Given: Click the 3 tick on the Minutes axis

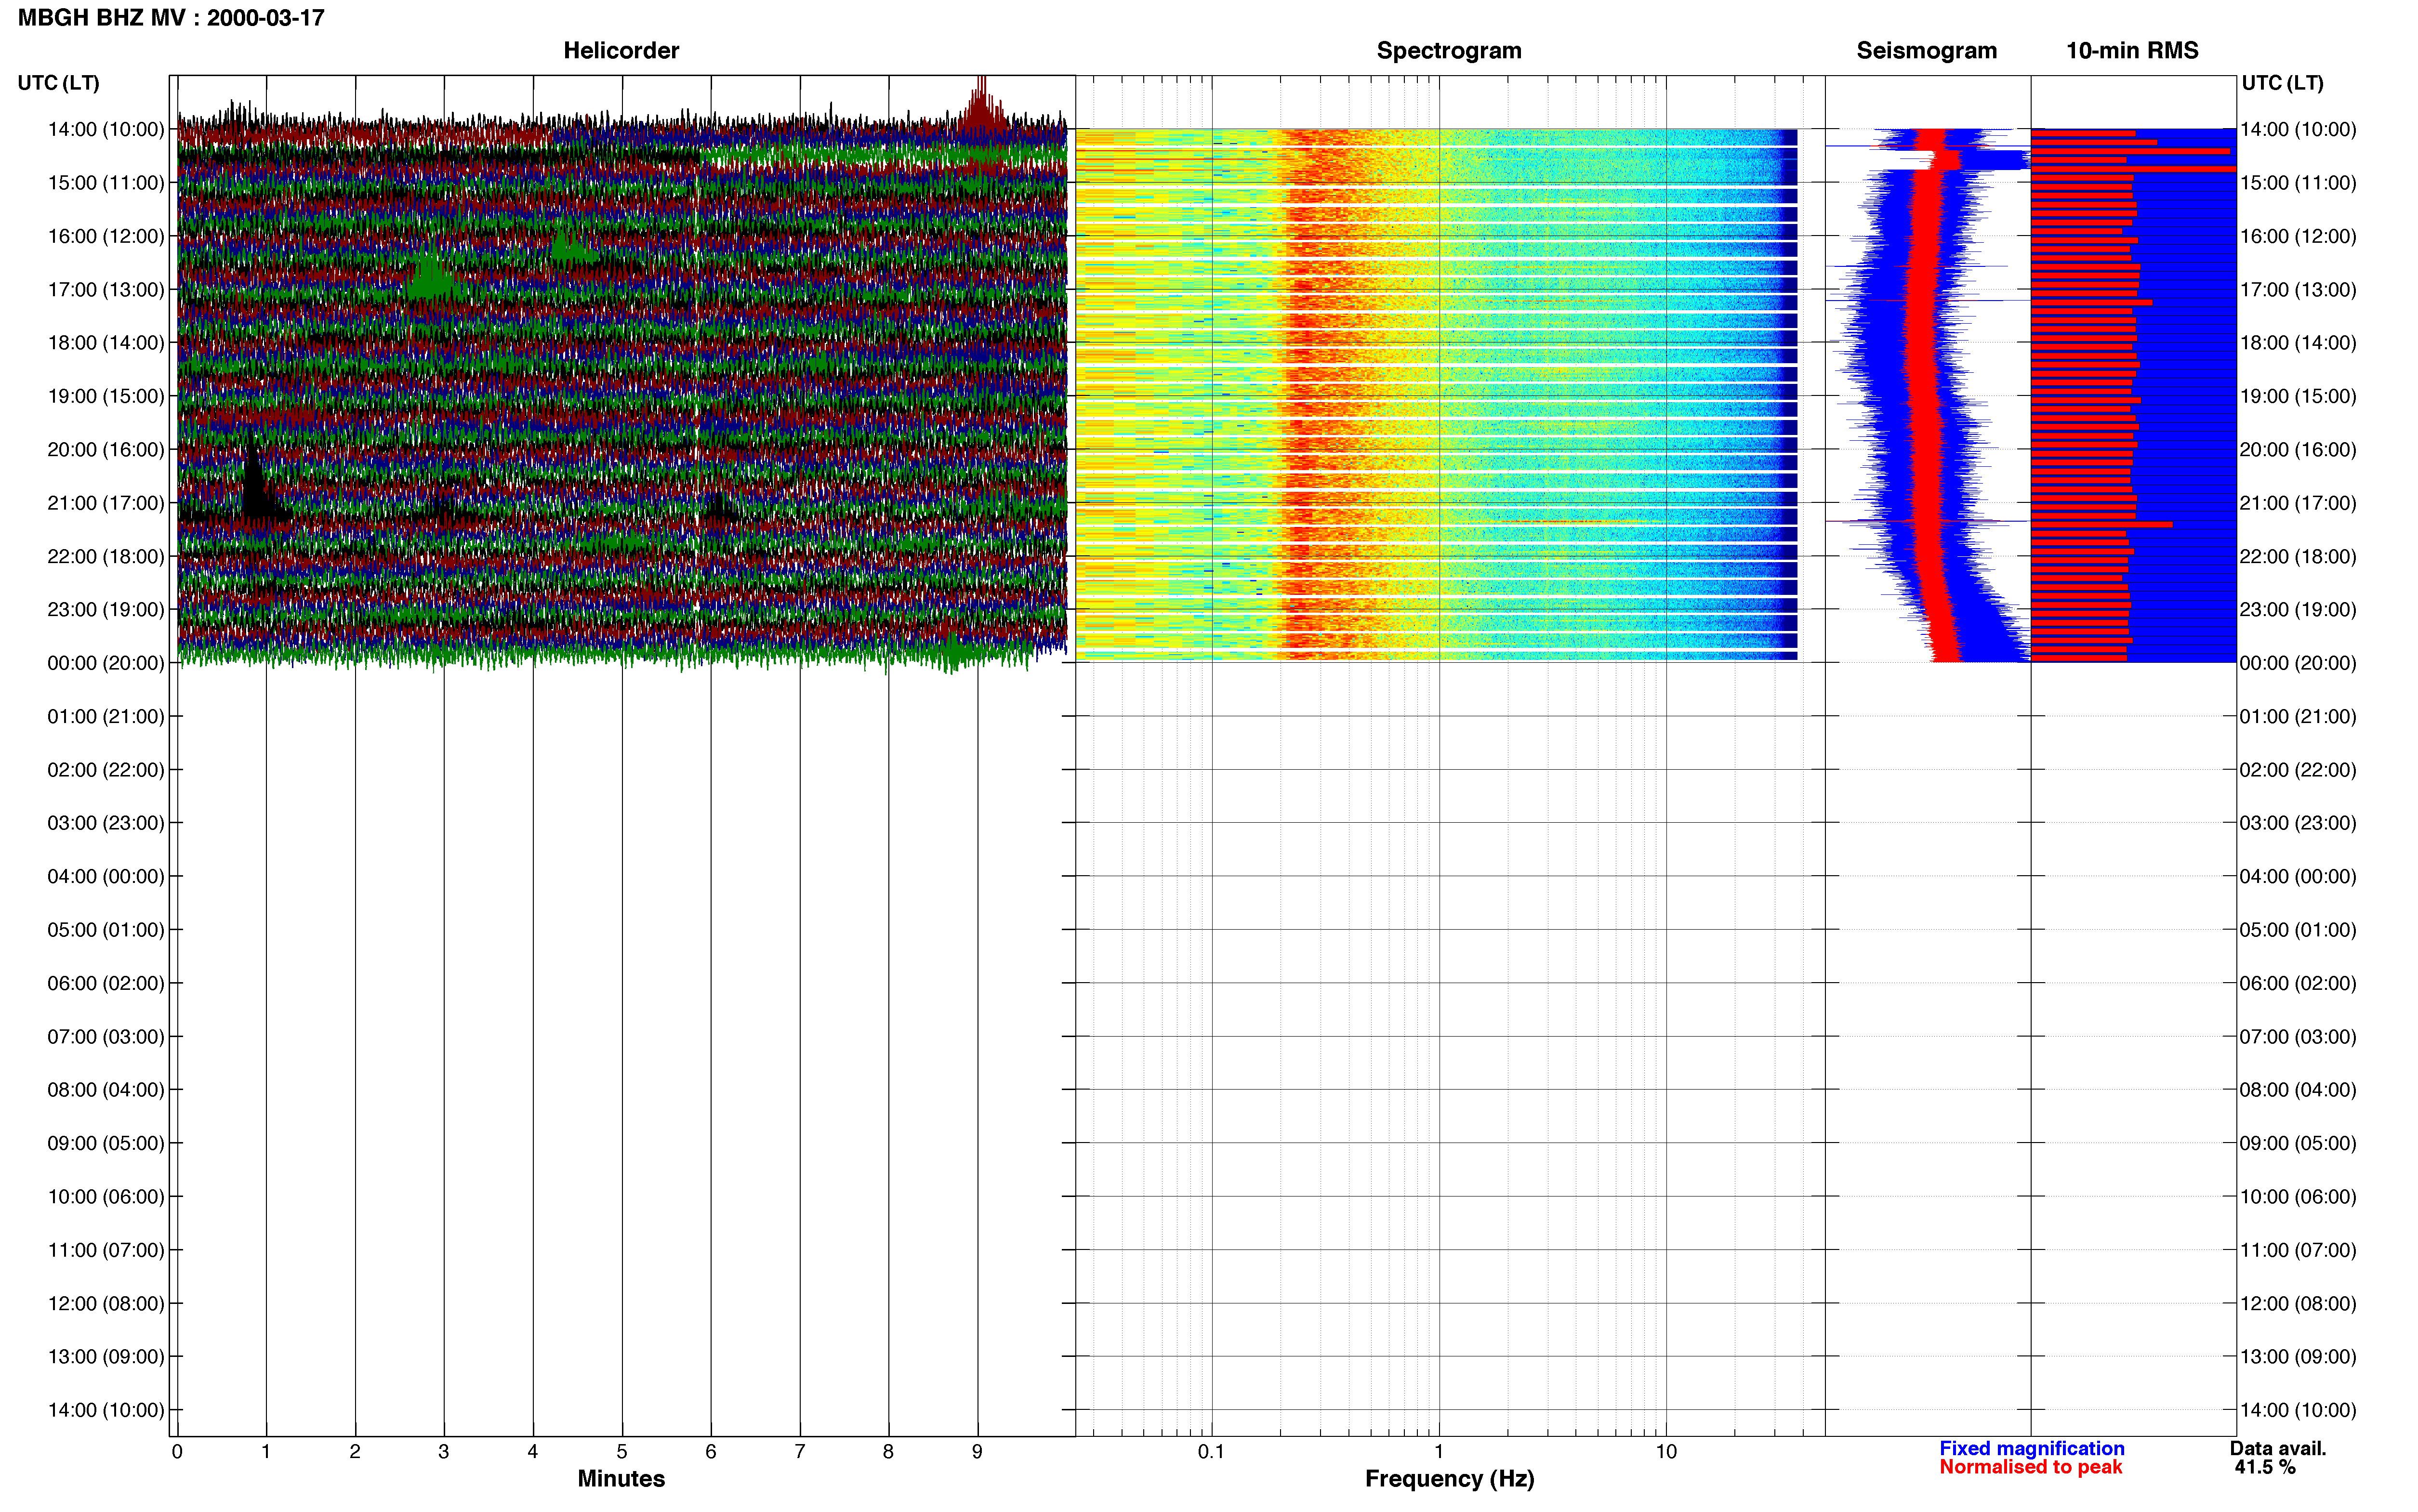Looking at the screenshot, I should pos(444,1452).
